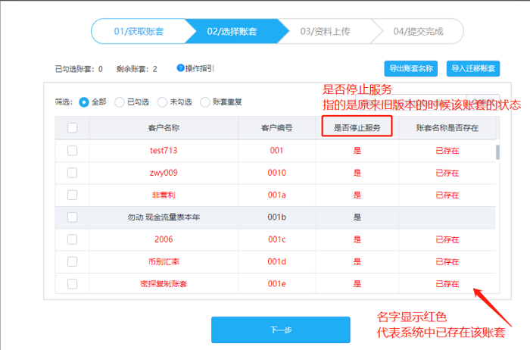
Task: Select the 全部 filter radio button
Action: tap(84, 102)
